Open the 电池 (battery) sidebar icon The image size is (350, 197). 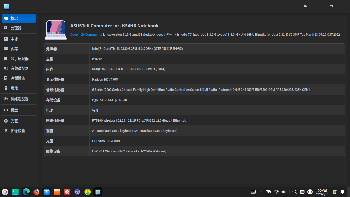6,88
